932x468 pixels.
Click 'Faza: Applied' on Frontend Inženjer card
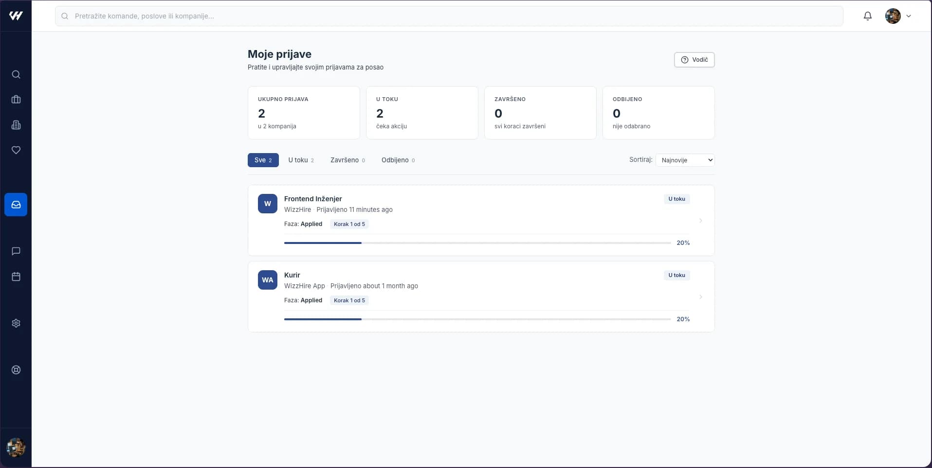(x=303, y=224)
